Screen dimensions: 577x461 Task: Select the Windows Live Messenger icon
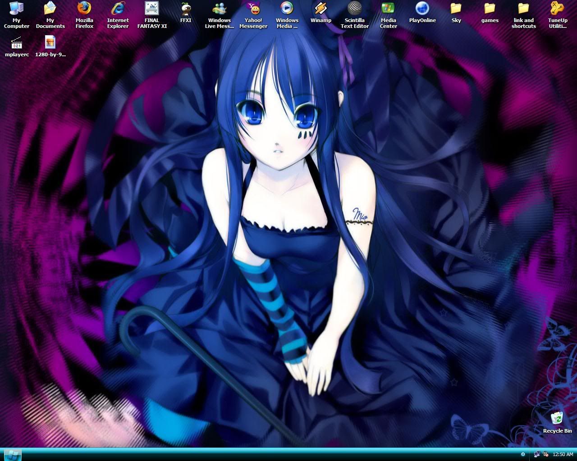pos(220,14)
